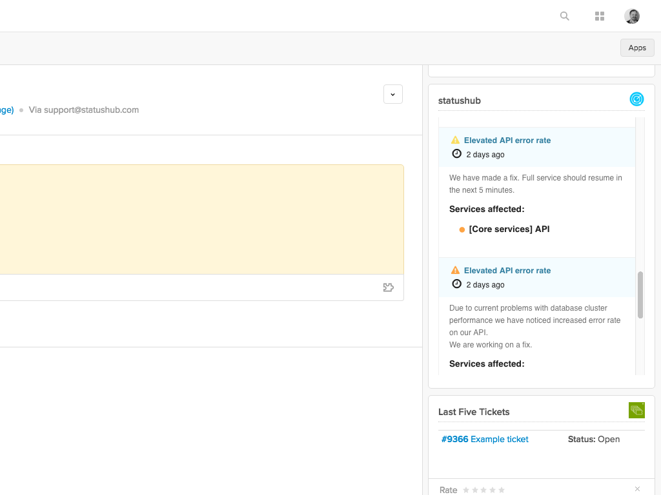Select the [Core services] API item

pyautogui.click(x=509, y=229)
